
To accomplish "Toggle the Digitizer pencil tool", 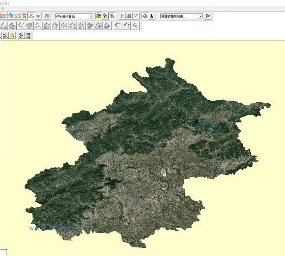I will point(31,16).
